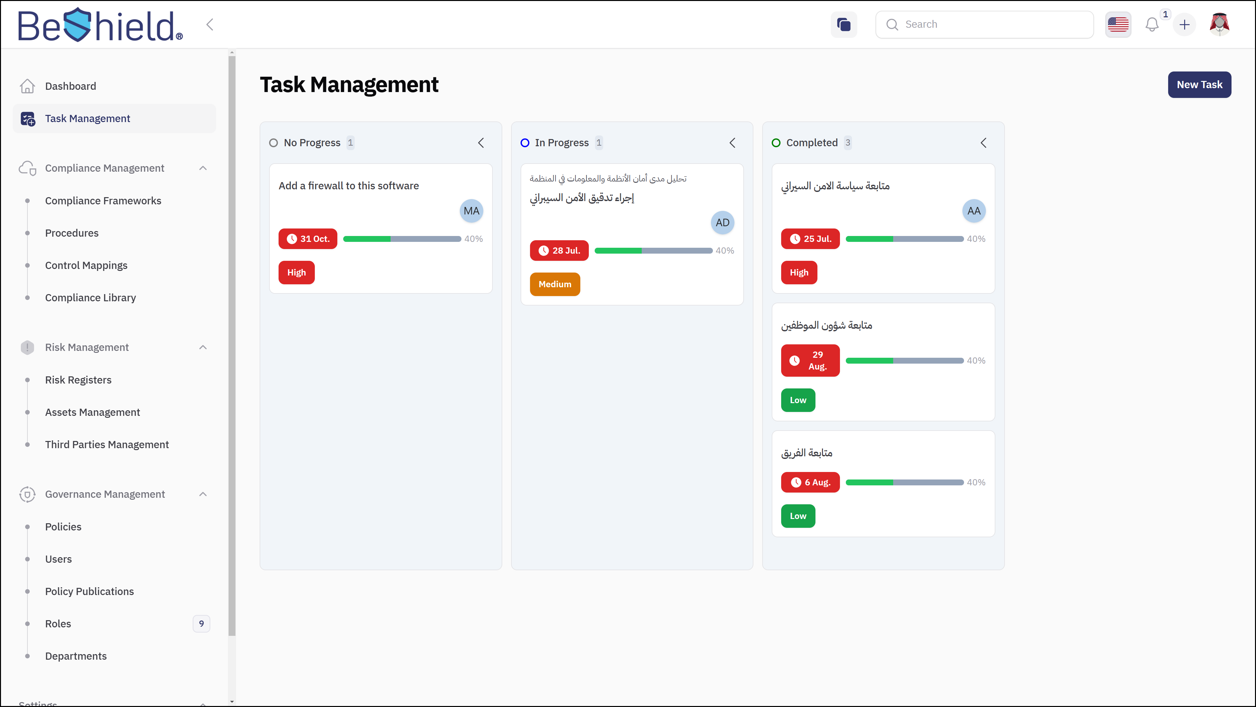
Task: Click the Medium priority tag
Action: coord(555,284)
